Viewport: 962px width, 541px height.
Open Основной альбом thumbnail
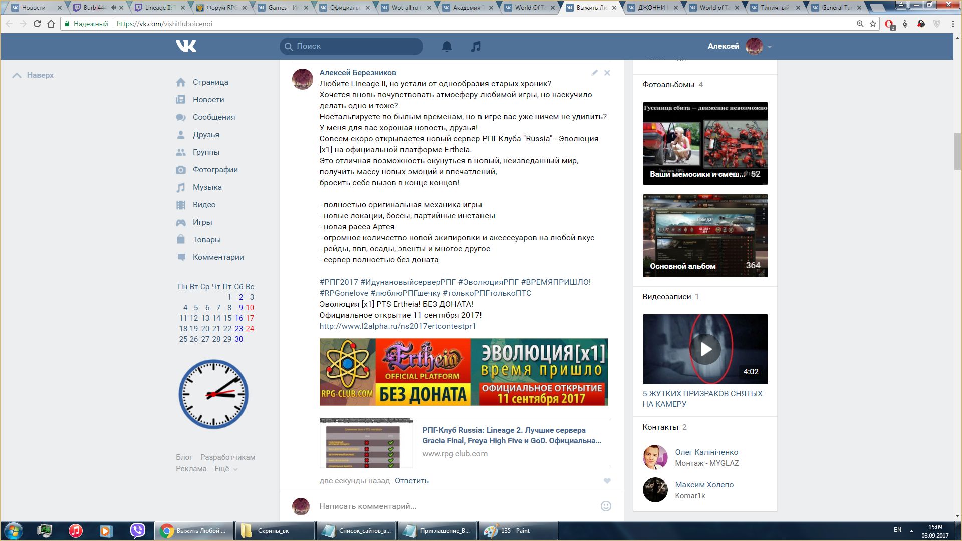click(x=705, y=235)
